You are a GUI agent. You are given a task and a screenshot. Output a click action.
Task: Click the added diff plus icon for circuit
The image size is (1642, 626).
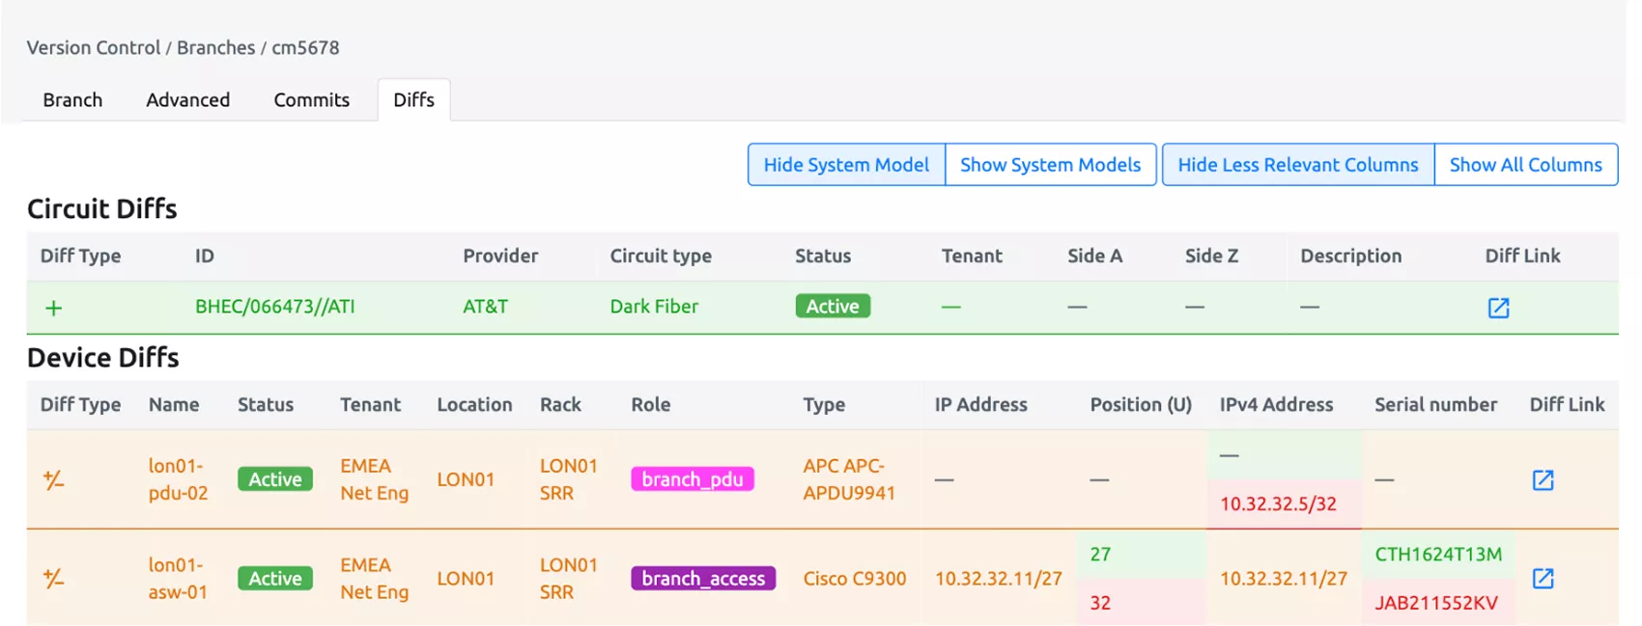54,308
